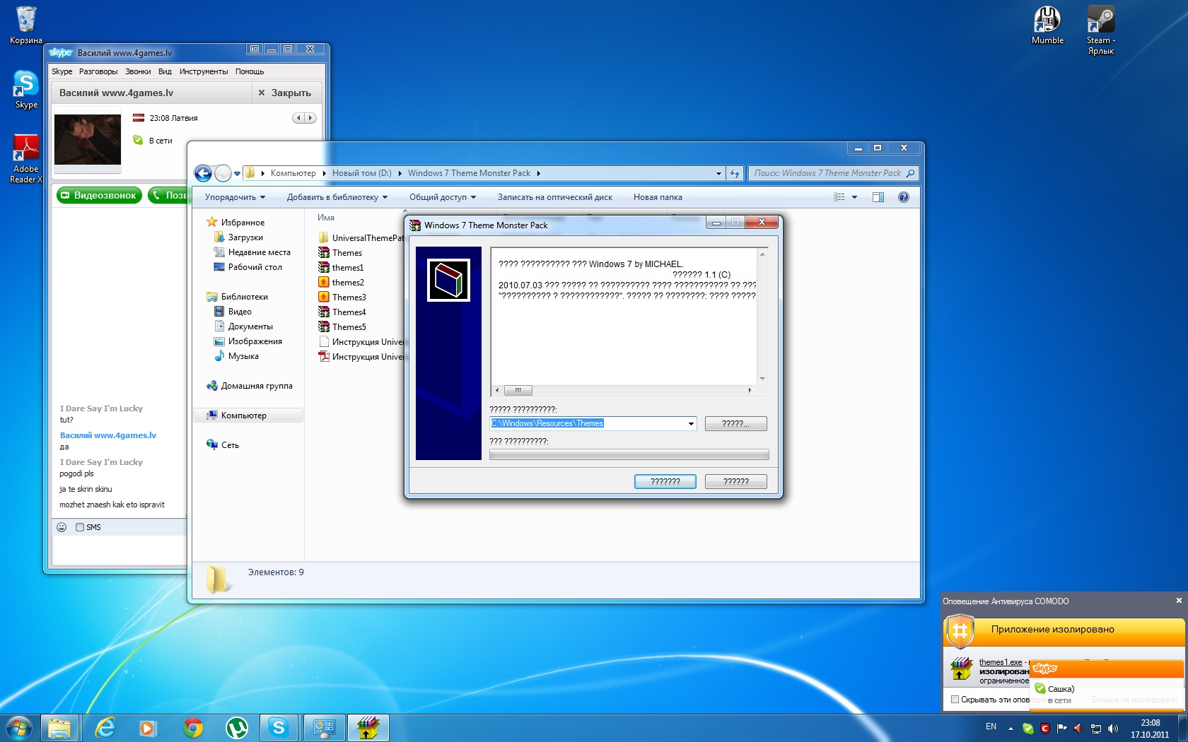Enable the SMS checkbox in Skype
The image size is (1188, 742).
[x=80, y=527]
